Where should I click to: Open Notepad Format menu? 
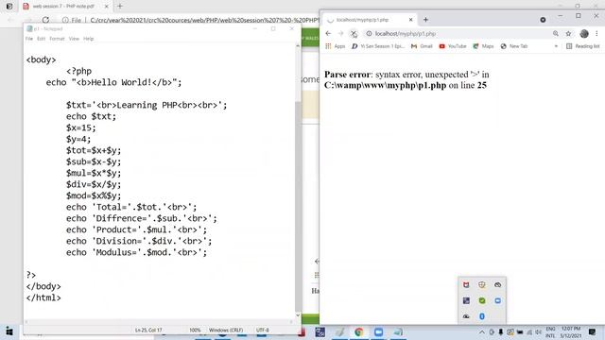(57, 39)
